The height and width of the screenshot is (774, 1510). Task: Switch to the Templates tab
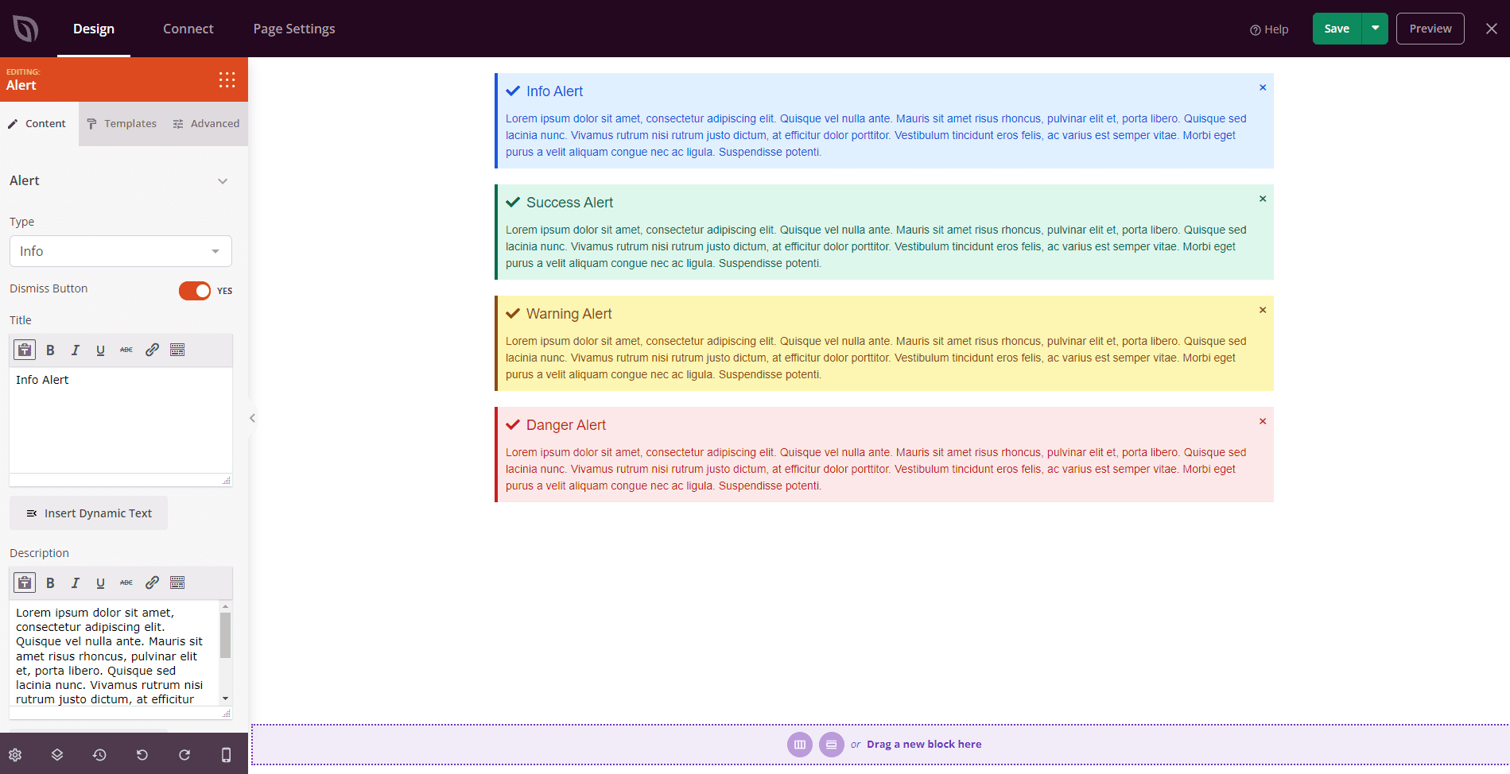click(x=122, y=124)
